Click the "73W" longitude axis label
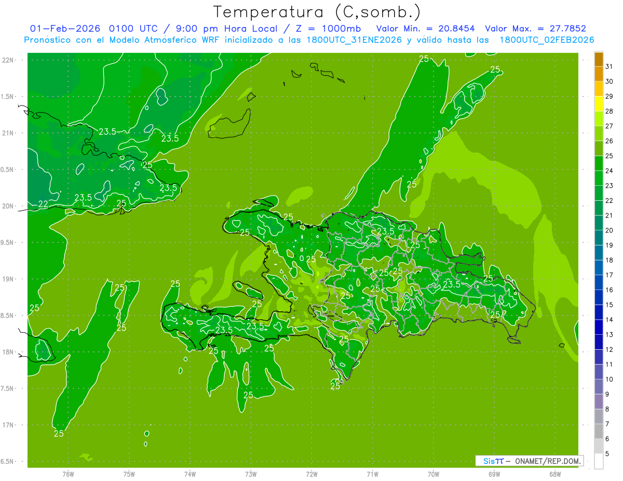Viewport: 623px width, 481px height. [x=251, y=474]
